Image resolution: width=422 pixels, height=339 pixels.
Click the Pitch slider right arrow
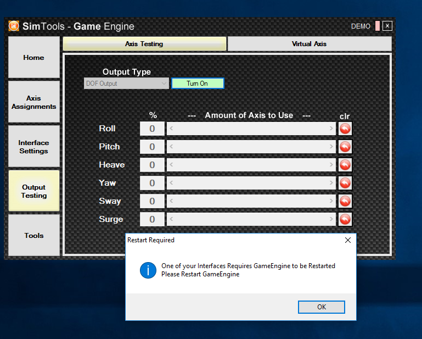click(x=331, y=147)
